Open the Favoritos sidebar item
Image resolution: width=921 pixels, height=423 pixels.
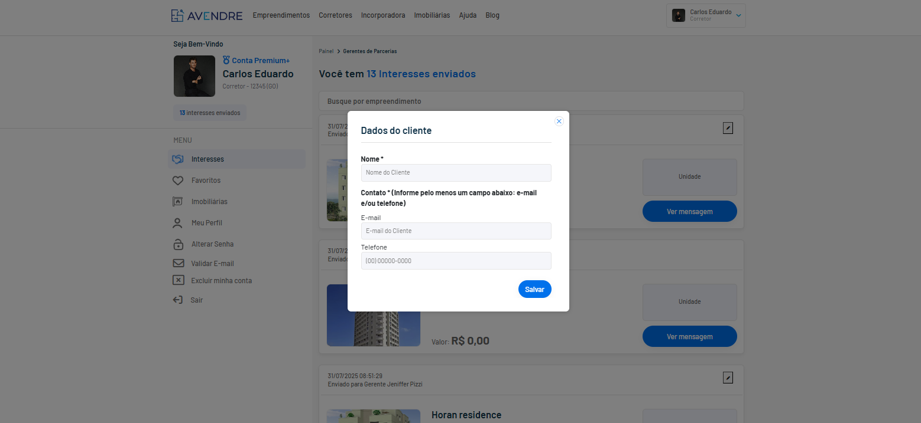pyautogui.click(x=206, y=181)
